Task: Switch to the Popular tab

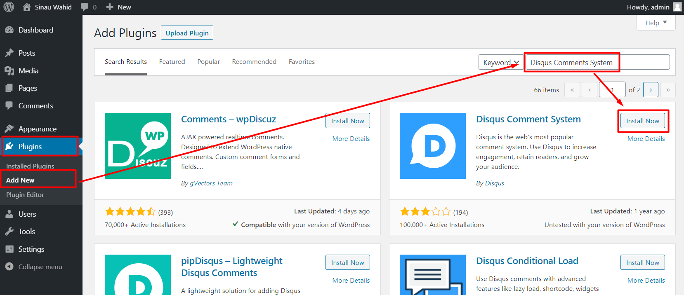Action: 208,62
